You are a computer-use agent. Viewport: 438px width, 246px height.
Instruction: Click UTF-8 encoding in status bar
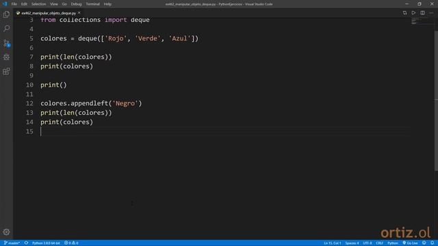point(368,243)
